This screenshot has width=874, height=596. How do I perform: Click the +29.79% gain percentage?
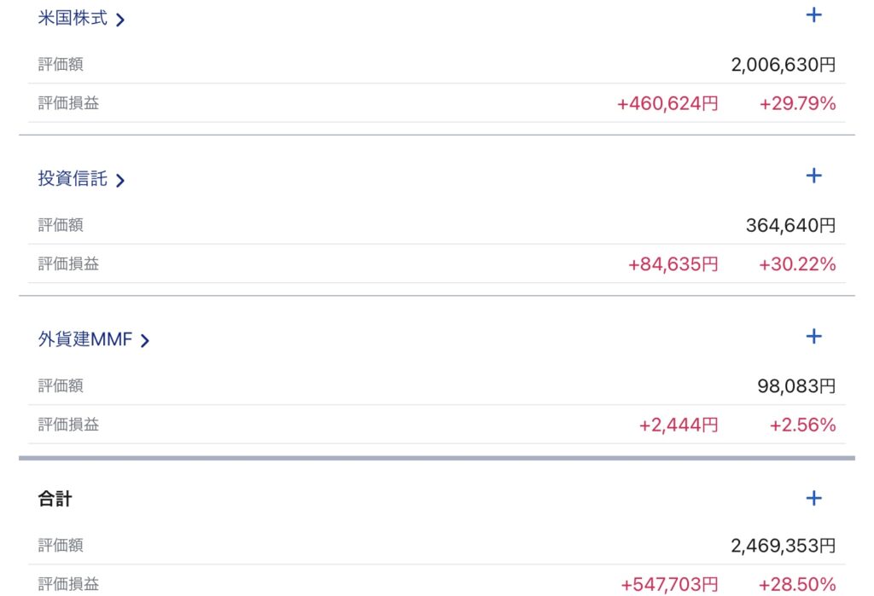(796, 104)
